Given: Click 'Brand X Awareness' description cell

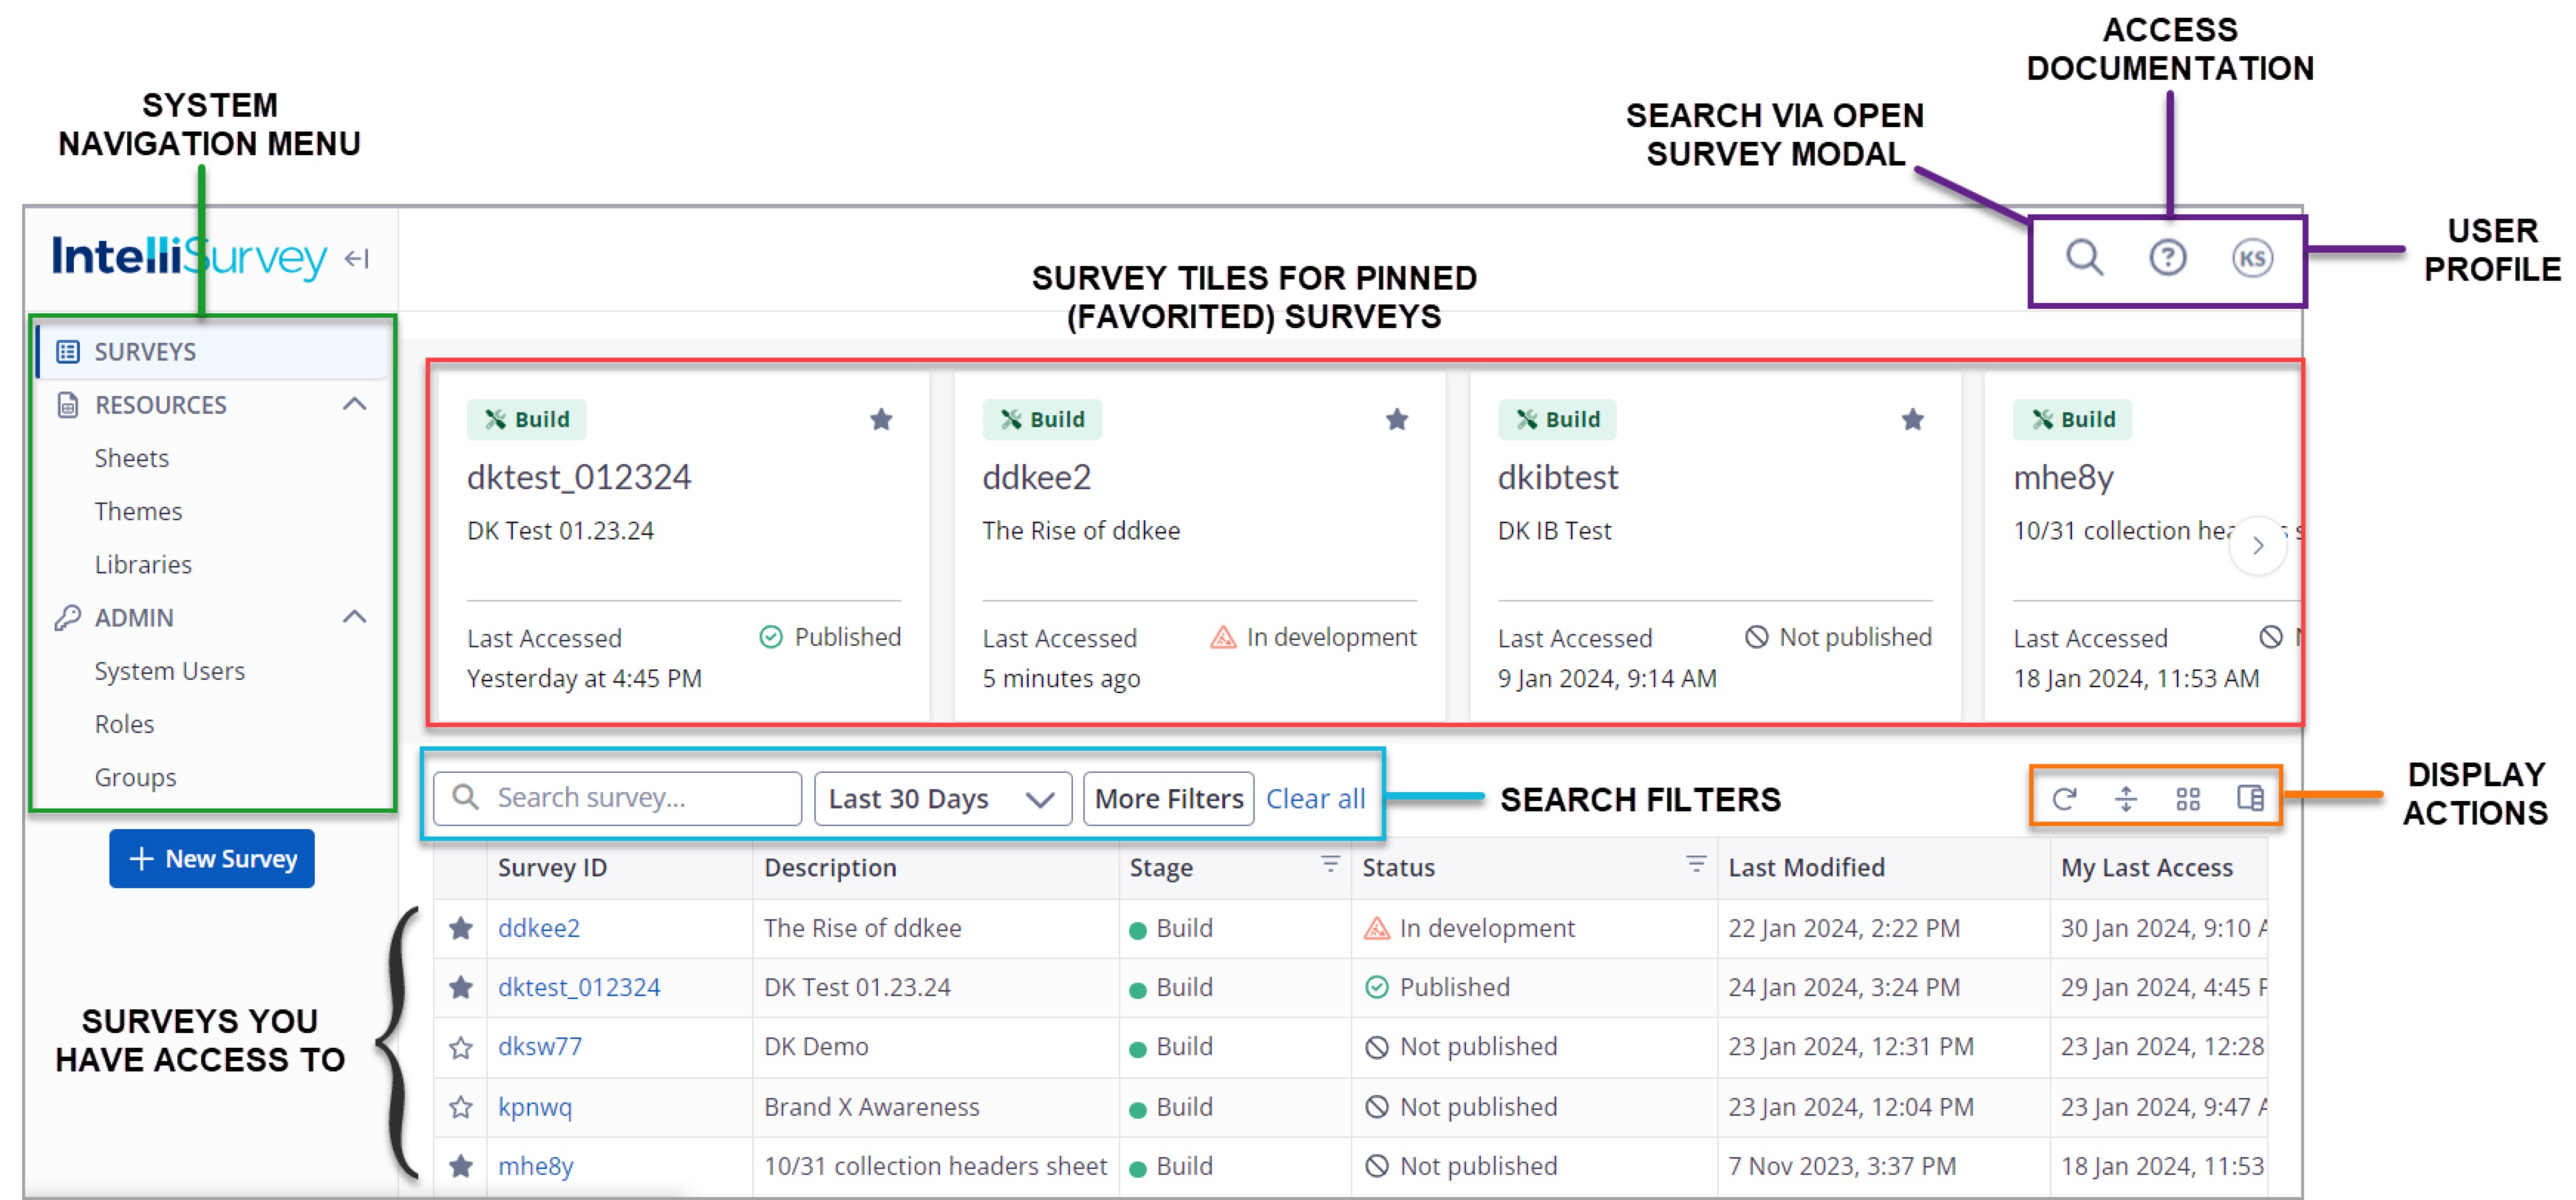Looking at the screenshot, I should click(872, 1107).
